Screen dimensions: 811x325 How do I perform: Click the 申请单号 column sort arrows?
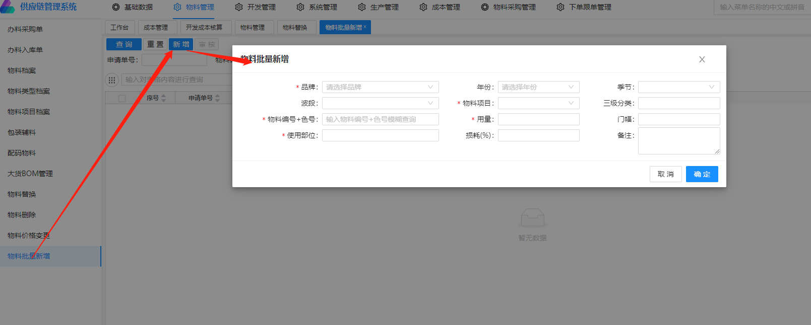[x=217, y=98]
